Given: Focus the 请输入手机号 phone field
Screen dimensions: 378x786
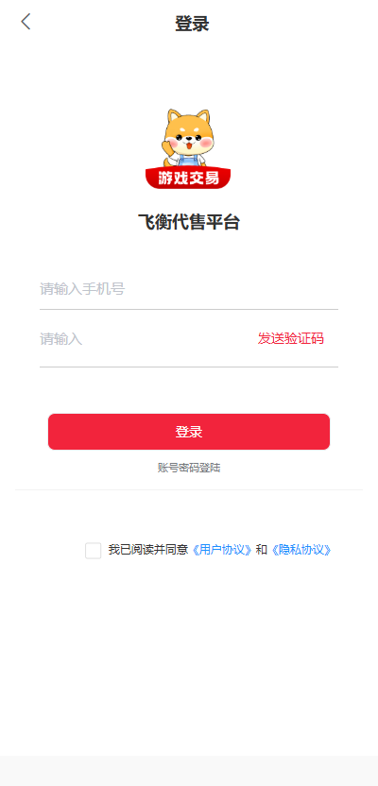Looking at the screenshot, I should pos(189,289).
